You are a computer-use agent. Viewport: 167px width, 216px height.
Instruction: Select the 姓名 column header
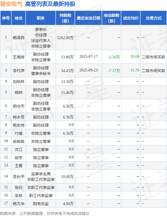tap(19, 18)
